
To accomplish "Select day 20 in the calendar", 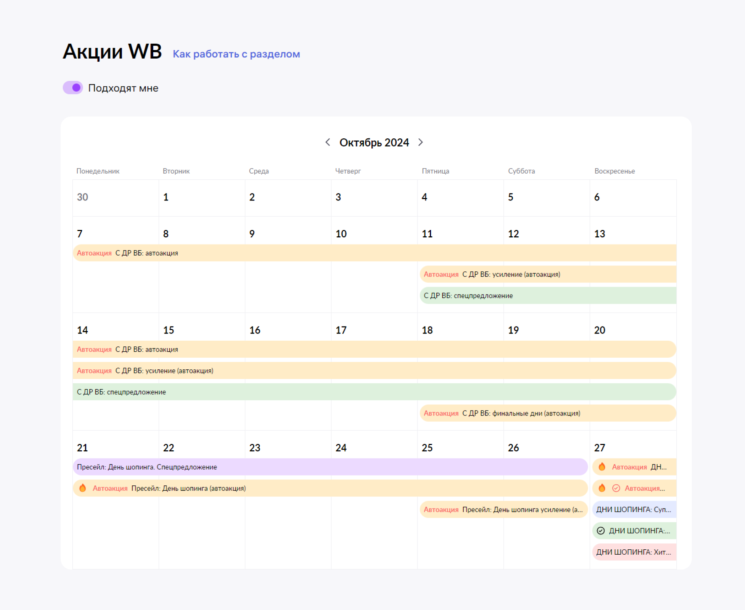I will tap(600, 330).
